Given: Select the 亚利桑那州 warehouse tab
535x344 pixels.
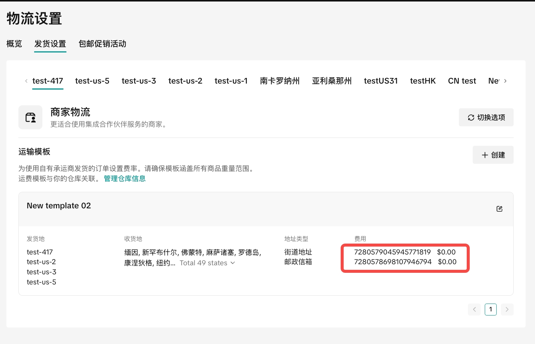Looking at the screenshot, I should pyautogui.click(x=332, y=81).
